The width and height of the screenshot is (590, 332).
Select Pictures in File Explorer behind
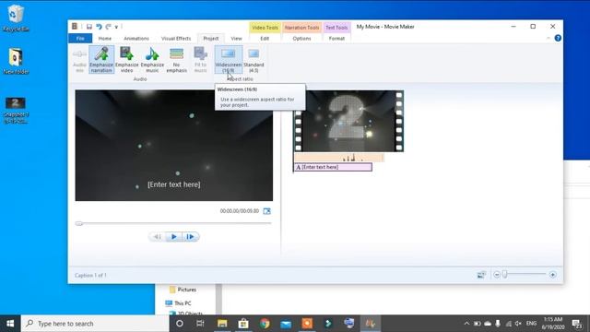click(183, 290)
